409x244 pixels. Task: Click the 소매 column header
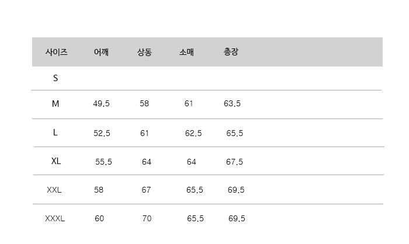[187, 52]
